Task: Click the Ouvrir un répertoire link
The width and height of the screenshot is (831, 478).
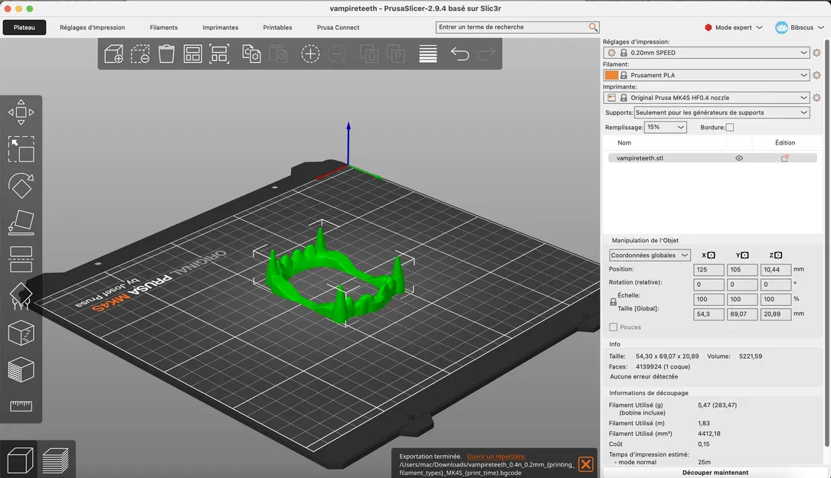Action: coord(496,456)
